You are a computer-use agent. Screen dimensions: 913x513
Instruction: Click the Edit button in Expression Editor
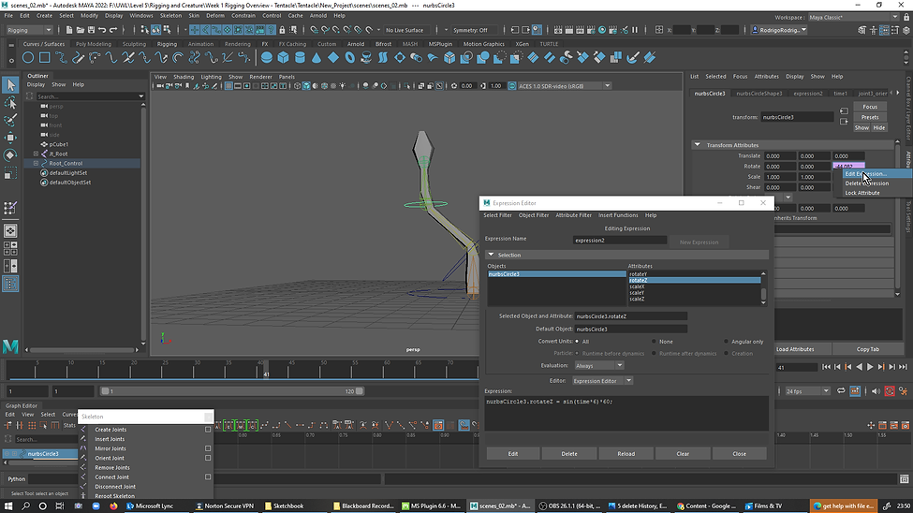(x=512, y=454)
